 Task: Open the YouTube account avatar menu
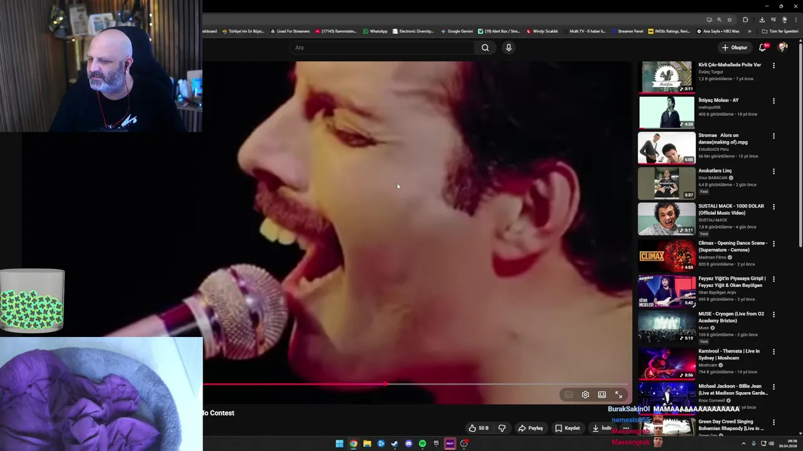click(782, 48)
